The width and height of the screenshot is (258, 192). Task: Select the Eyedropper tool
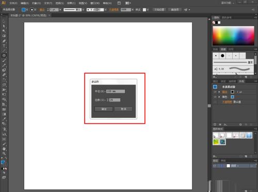point(4,119)
